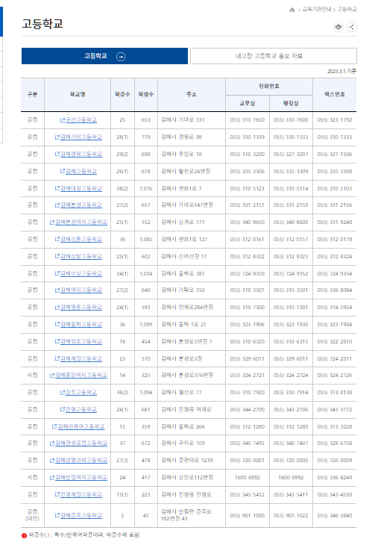The height and width of the screenshot is (554, 378).
Task: Click external-link icon beside 김해수남고등학교
Action: pyautogui.click(x=57, y=273)
